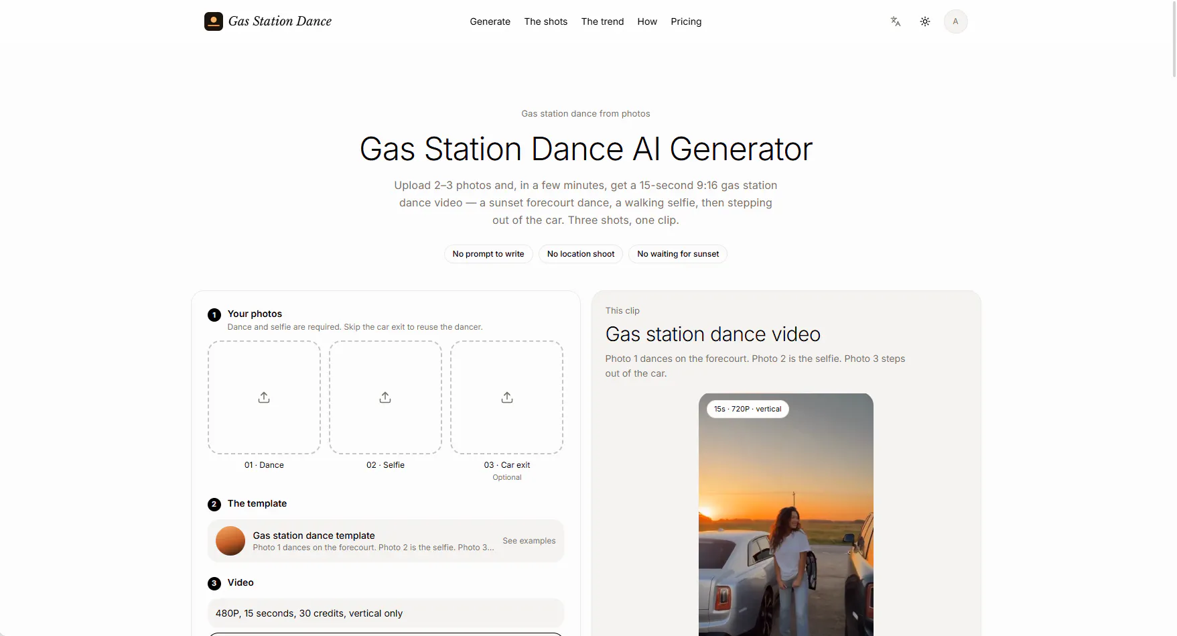Screen dimensions: 1177x636
Task: Open the user avatar 'A' menu
Action: tap(955, 21)
